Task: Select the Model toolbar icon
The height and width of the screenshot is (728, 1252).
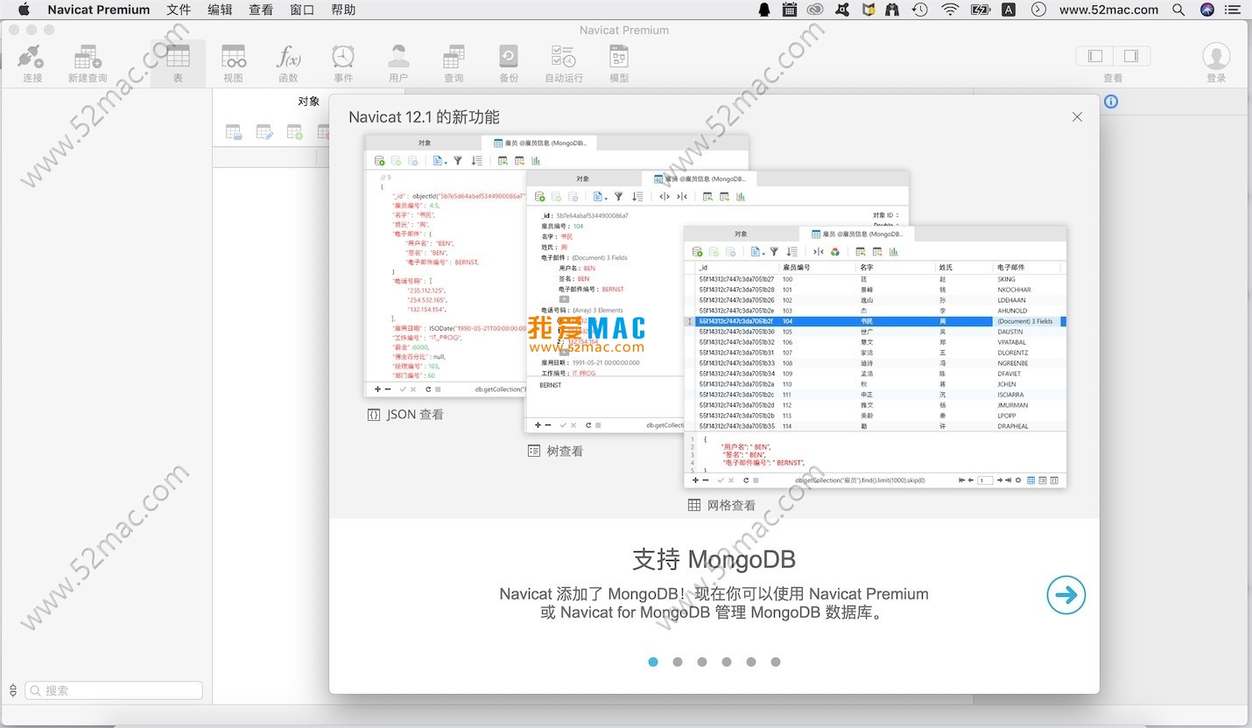Action: [619, 57]
